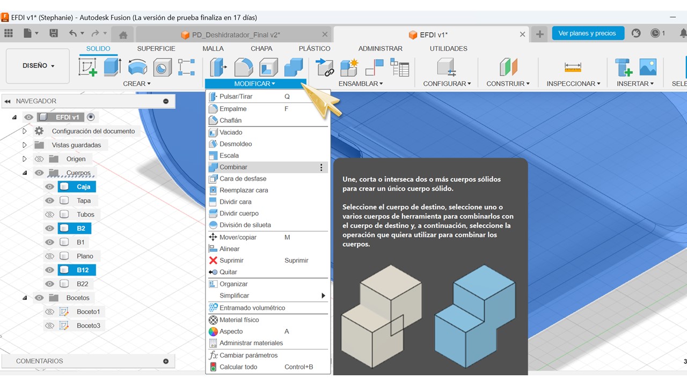
Task: Click the Shell icon in the Modify group
Action: tap(268, 67)
